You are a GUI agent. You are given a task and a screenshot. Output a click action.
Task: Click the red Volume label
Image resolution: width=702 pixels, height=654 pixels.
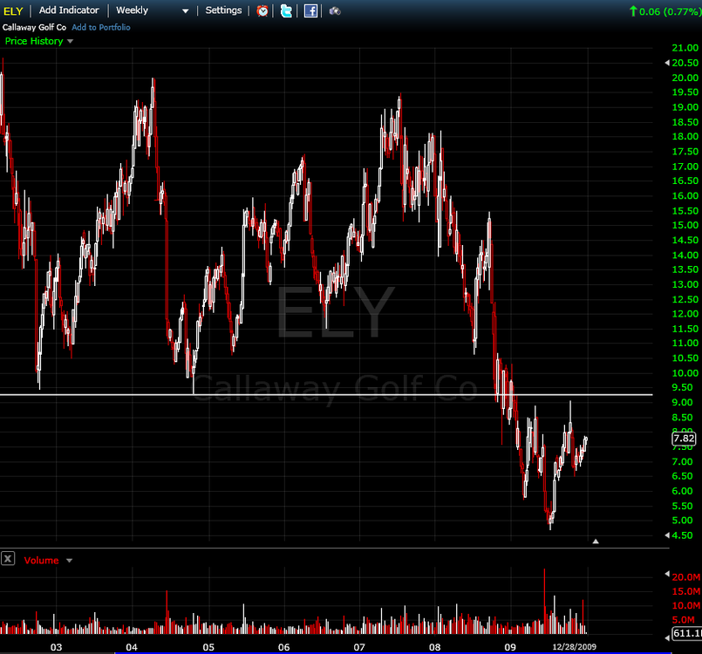[x=41, y=561]
